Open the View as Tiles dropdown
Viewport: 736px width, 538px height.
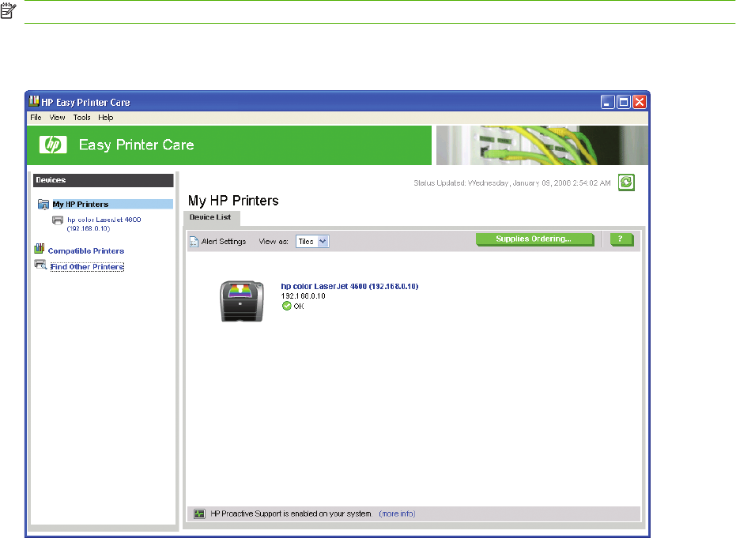click(312, 242)
